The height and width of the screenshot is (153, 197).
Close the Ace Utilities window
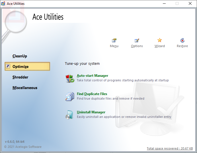190,3
